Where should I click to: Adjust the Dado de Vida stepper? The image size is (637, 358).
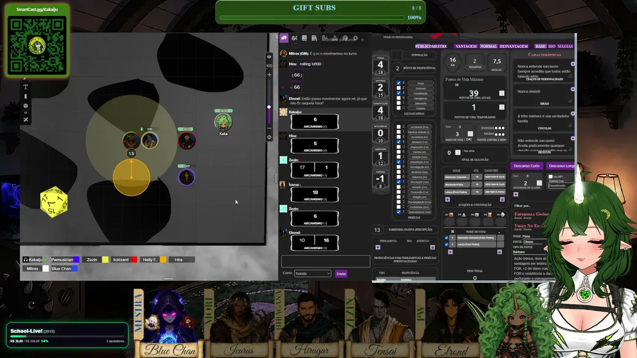tap(470, 134)
